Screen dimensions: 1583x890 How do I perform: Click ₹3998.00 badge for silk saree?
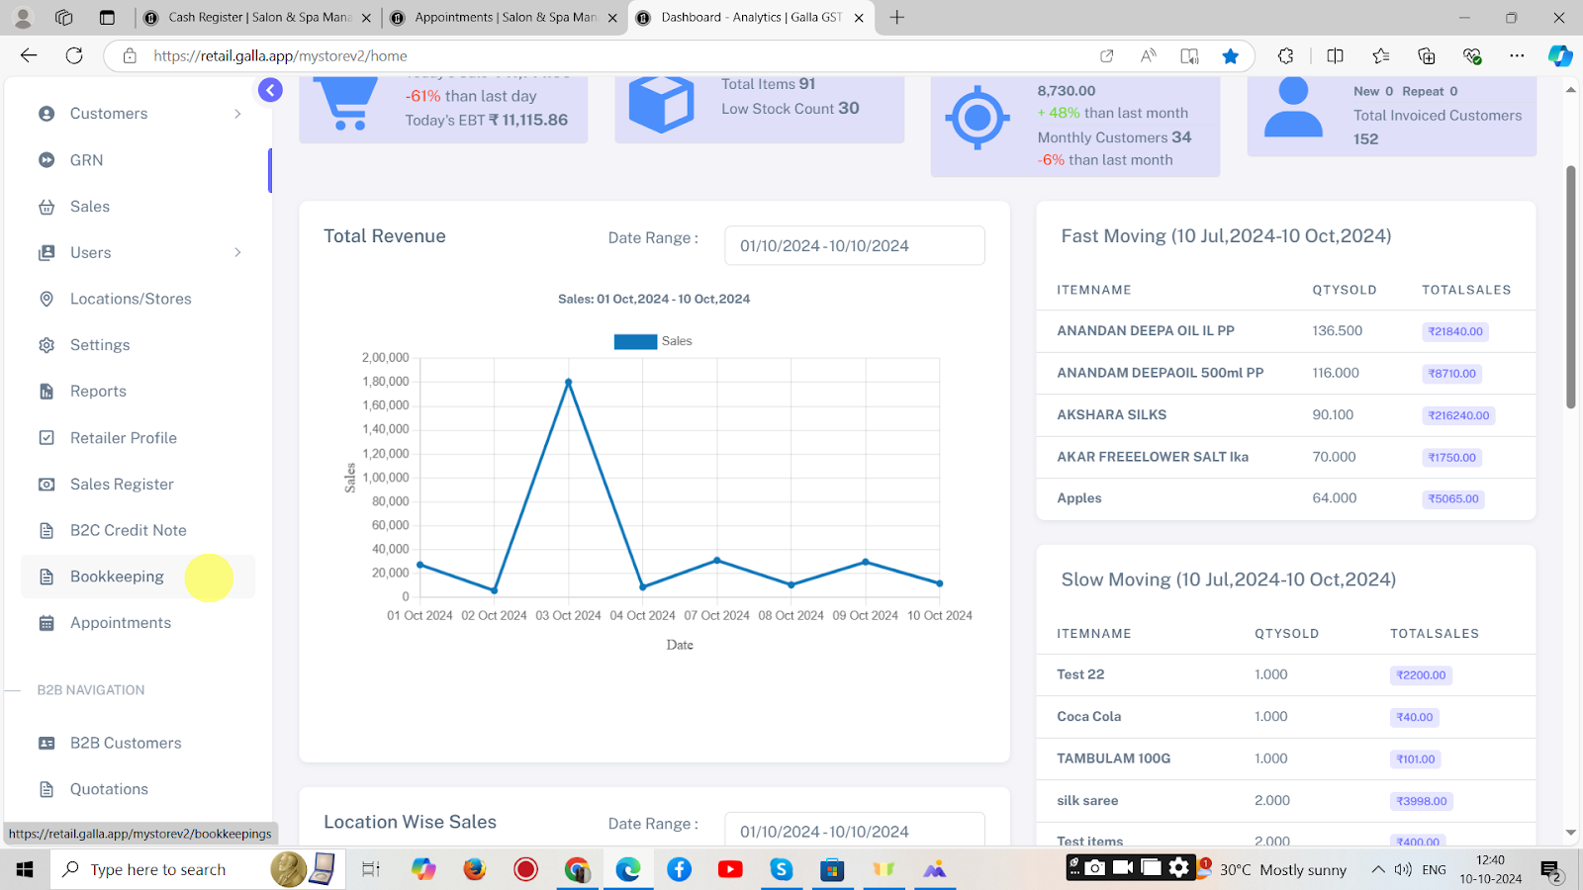point(1422,801)
